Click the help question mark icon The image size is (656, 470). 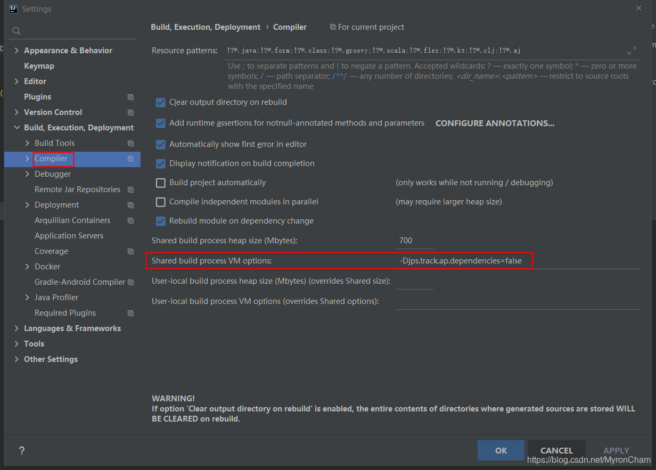(x=21, y=451)
